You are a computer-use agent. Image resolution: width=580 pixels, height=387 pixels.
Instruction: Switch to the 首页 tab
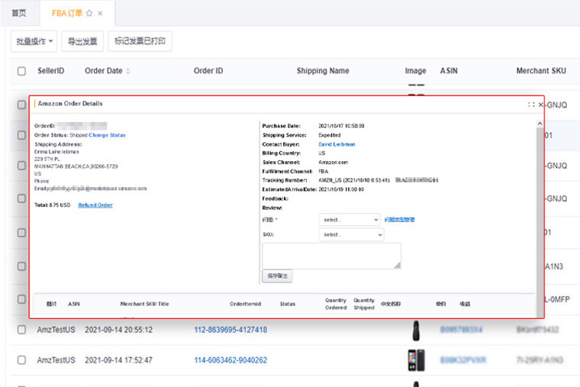(x=18, y=13)
